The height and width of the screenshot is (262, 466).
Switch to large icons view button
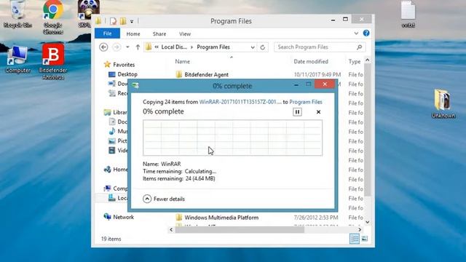pyautogui.click(x=365, y=239)
